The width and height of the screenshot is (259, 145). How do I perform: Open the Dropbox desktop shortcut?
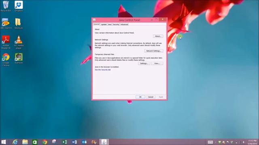tap(19, 6)
